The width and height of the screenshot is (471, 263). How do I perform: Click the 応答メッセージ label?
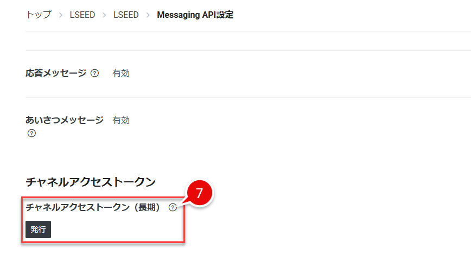pos(56,73)
